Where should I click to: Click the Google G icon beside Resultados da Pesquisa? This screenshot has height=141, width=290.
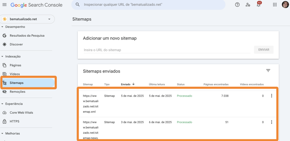tap(5, 36)
